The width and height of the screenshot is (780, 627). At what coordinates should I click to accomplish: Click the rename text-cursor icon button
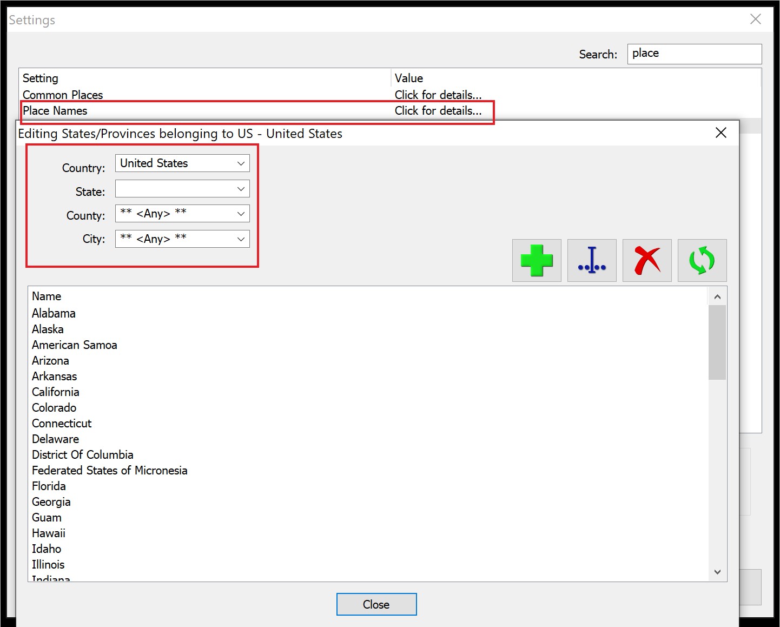click(592, 260)
